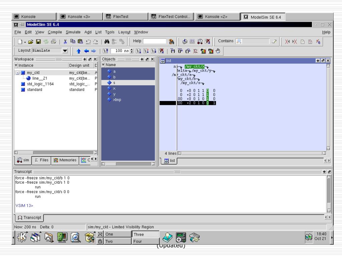Open the Layout menu

[124, 32]
